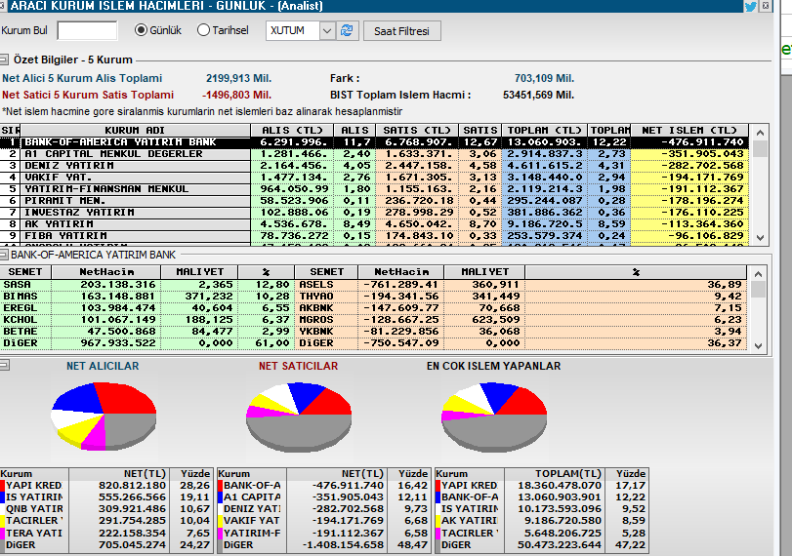Click the BETAE stock cell
This screenshot has height=556, width=792.
[x=25, y=331]
